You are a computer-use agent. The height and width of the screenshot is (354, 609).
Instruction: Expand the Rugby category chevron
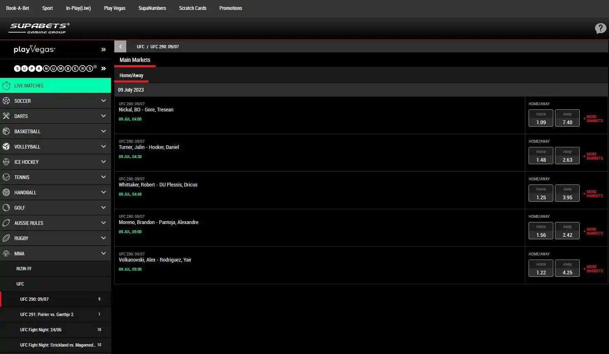104,238
